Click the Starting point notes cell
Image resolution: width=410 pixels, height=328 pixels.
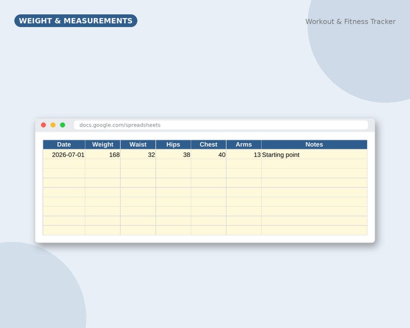[x=314, y=154]
